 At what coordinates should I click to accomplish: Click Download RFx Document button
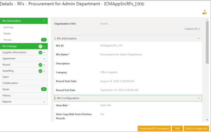pyautogui.click(x=154, y=128)
